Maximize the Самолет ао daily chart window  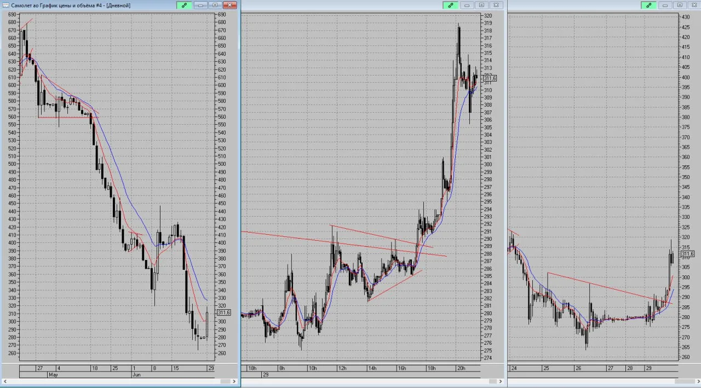(x=215, y=5)
